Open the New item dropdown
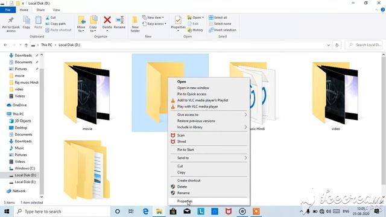This screenshot has width=386, height=217. point(153,17)
